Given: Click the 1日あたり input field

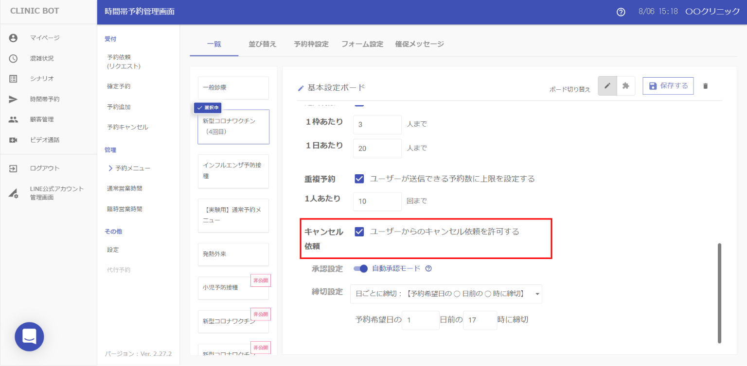Looking at the screenshot, I should click(377, 149).
